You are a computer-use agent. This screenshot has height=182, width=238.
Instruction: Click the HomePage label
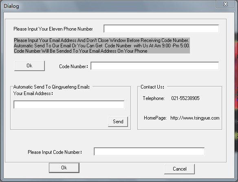(x=155, y=118)
